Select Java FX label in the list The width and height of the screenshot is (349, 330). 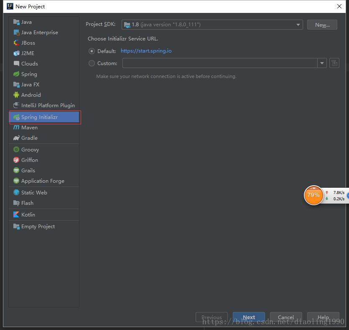30,84
